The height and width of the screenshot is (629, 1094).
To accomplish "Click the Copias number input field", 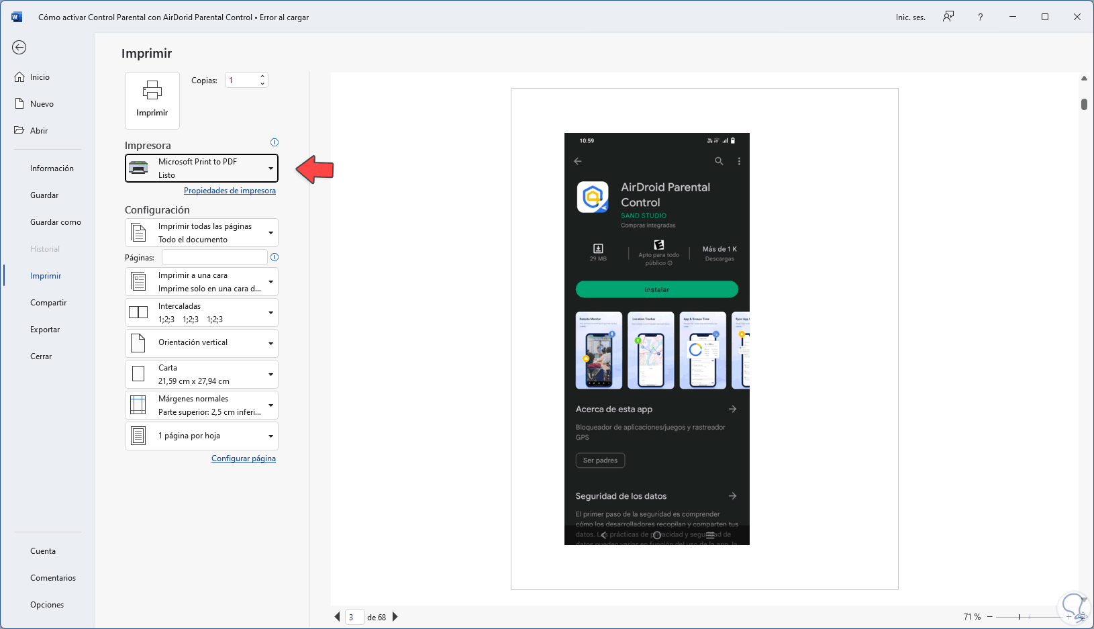I will tap(242, 81).
